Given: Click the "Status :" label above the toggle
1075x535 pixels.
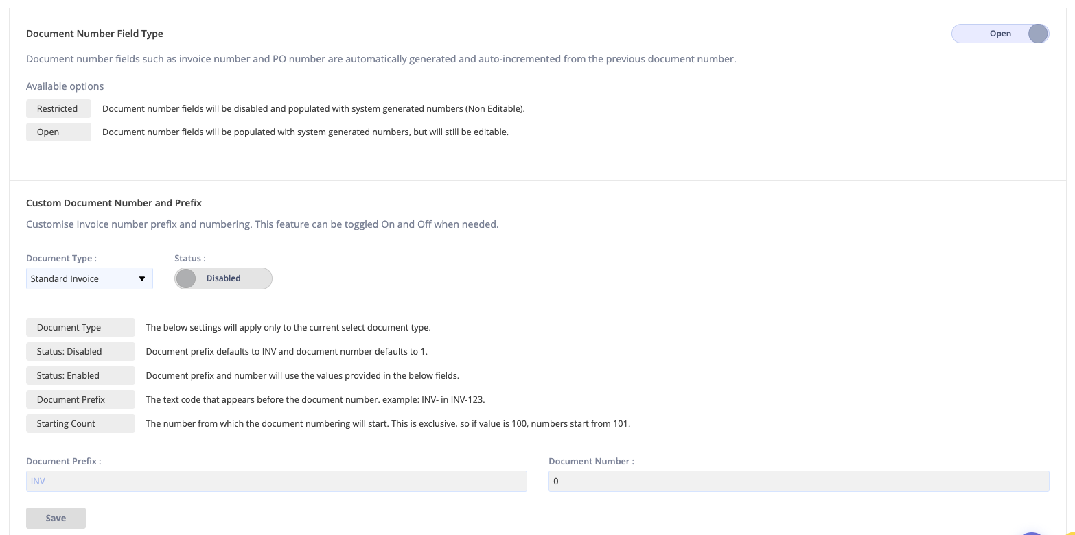Looking at the screenshot, I should pos(190,259).
